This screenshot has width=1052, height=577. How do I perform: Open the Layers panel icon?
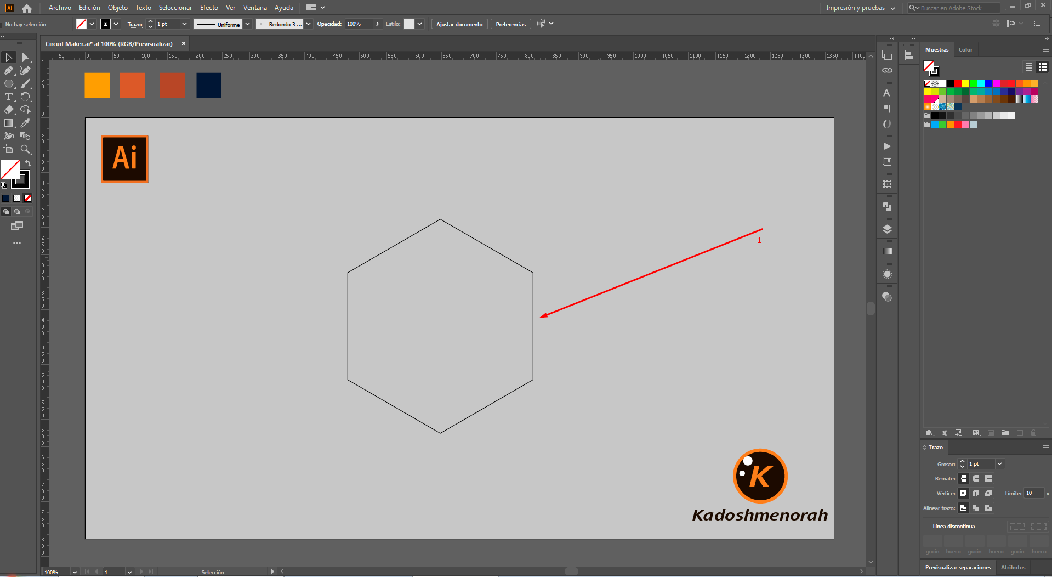point(887,229)
